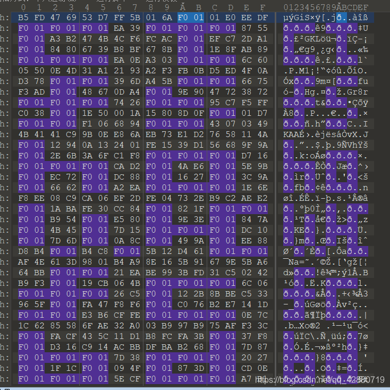
Task: Select hex byte EC
Action: [55, 177]
